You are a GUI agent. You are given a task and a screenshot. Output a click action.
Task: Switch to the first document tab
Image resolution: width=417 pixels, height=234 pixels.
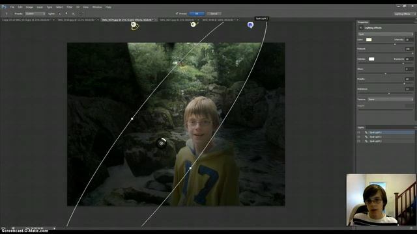coord(27,20)
